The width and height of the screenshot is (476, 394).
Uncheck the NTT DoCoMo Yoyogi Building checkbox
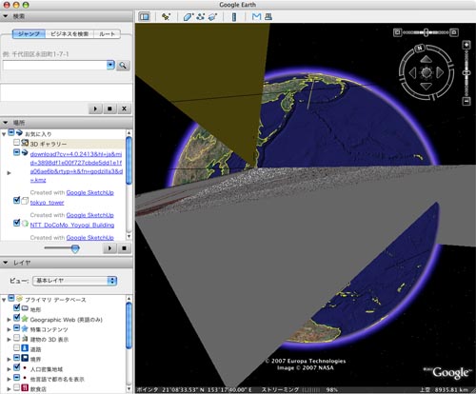pos(16,223)
